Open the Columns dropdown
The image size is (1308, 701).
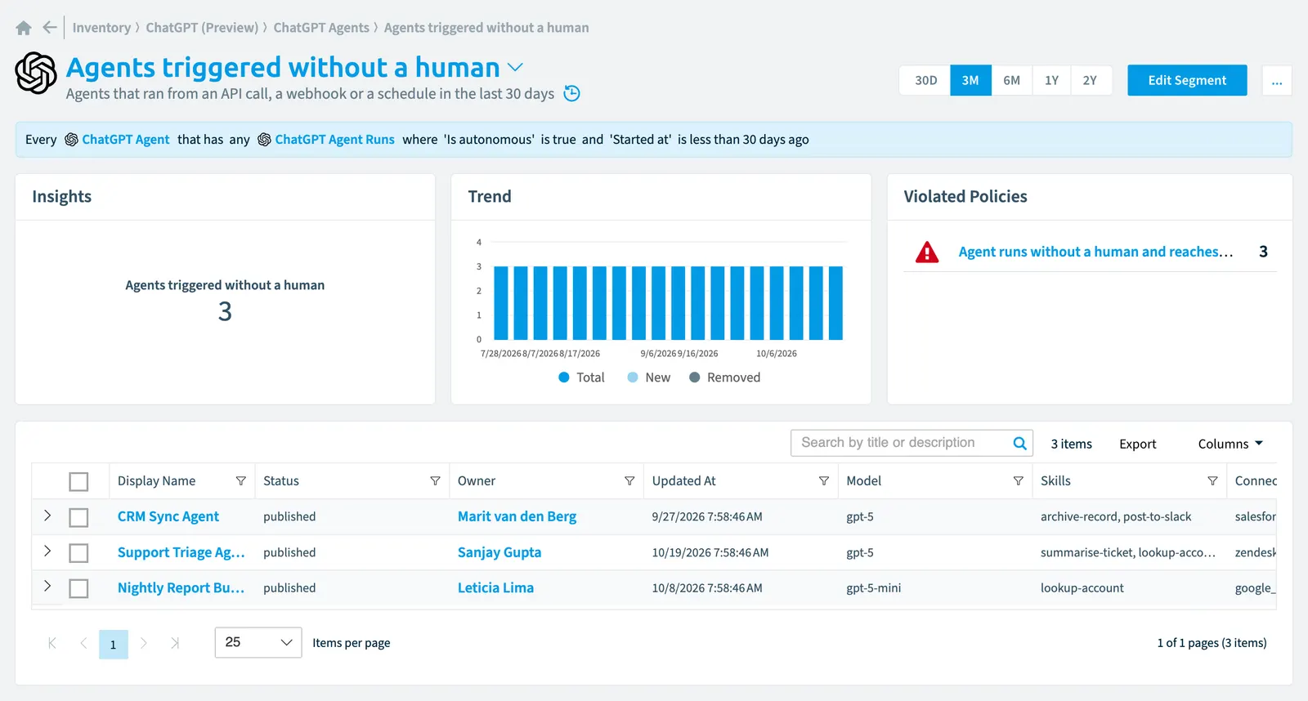pyautogui.click(x=1230, y=444)
